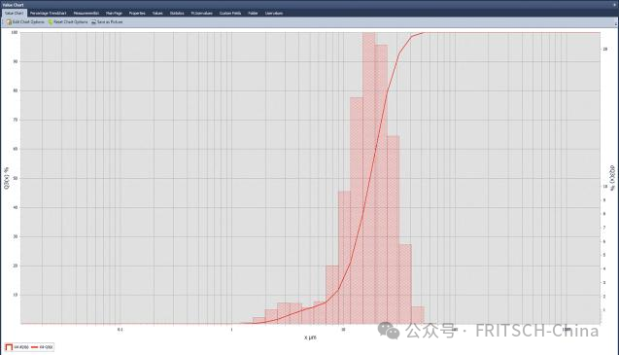Click the Edit Chart Options icon
This screenshot has height=355, width=619.
[9, 22]
